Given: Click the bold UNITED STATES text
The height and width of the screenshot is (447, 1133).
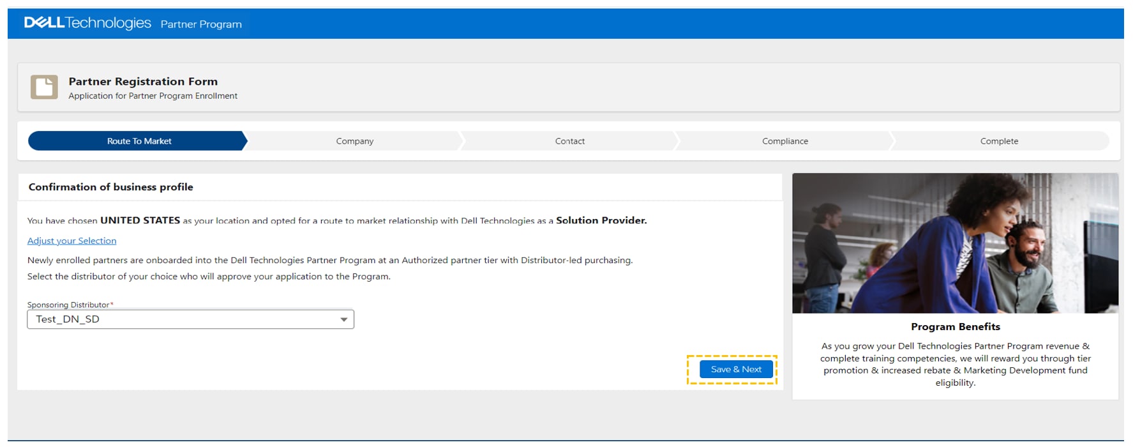Looking at the screenshot, I should click(140, 220).
